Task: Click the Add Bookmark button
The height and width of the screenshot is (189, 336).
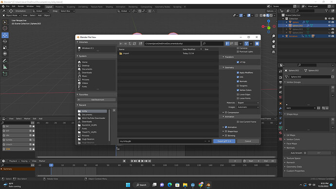Action: [x=96, y=100]
